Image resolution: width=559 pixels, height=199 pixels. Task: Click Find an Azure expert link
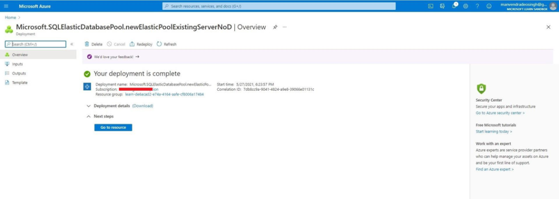pos(495,170)
